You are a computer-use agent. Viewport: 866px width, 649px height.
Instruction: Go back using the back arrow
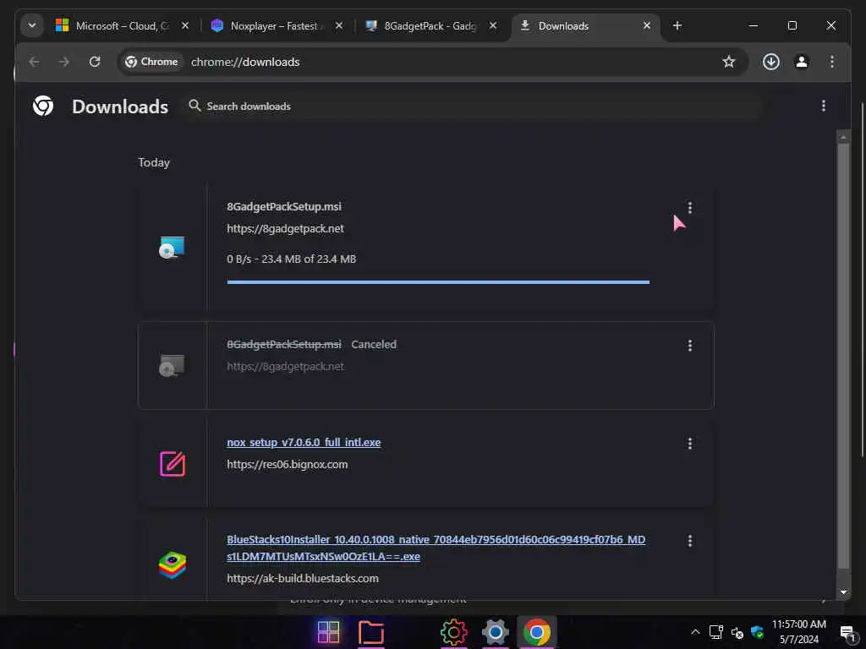(34, 62)
